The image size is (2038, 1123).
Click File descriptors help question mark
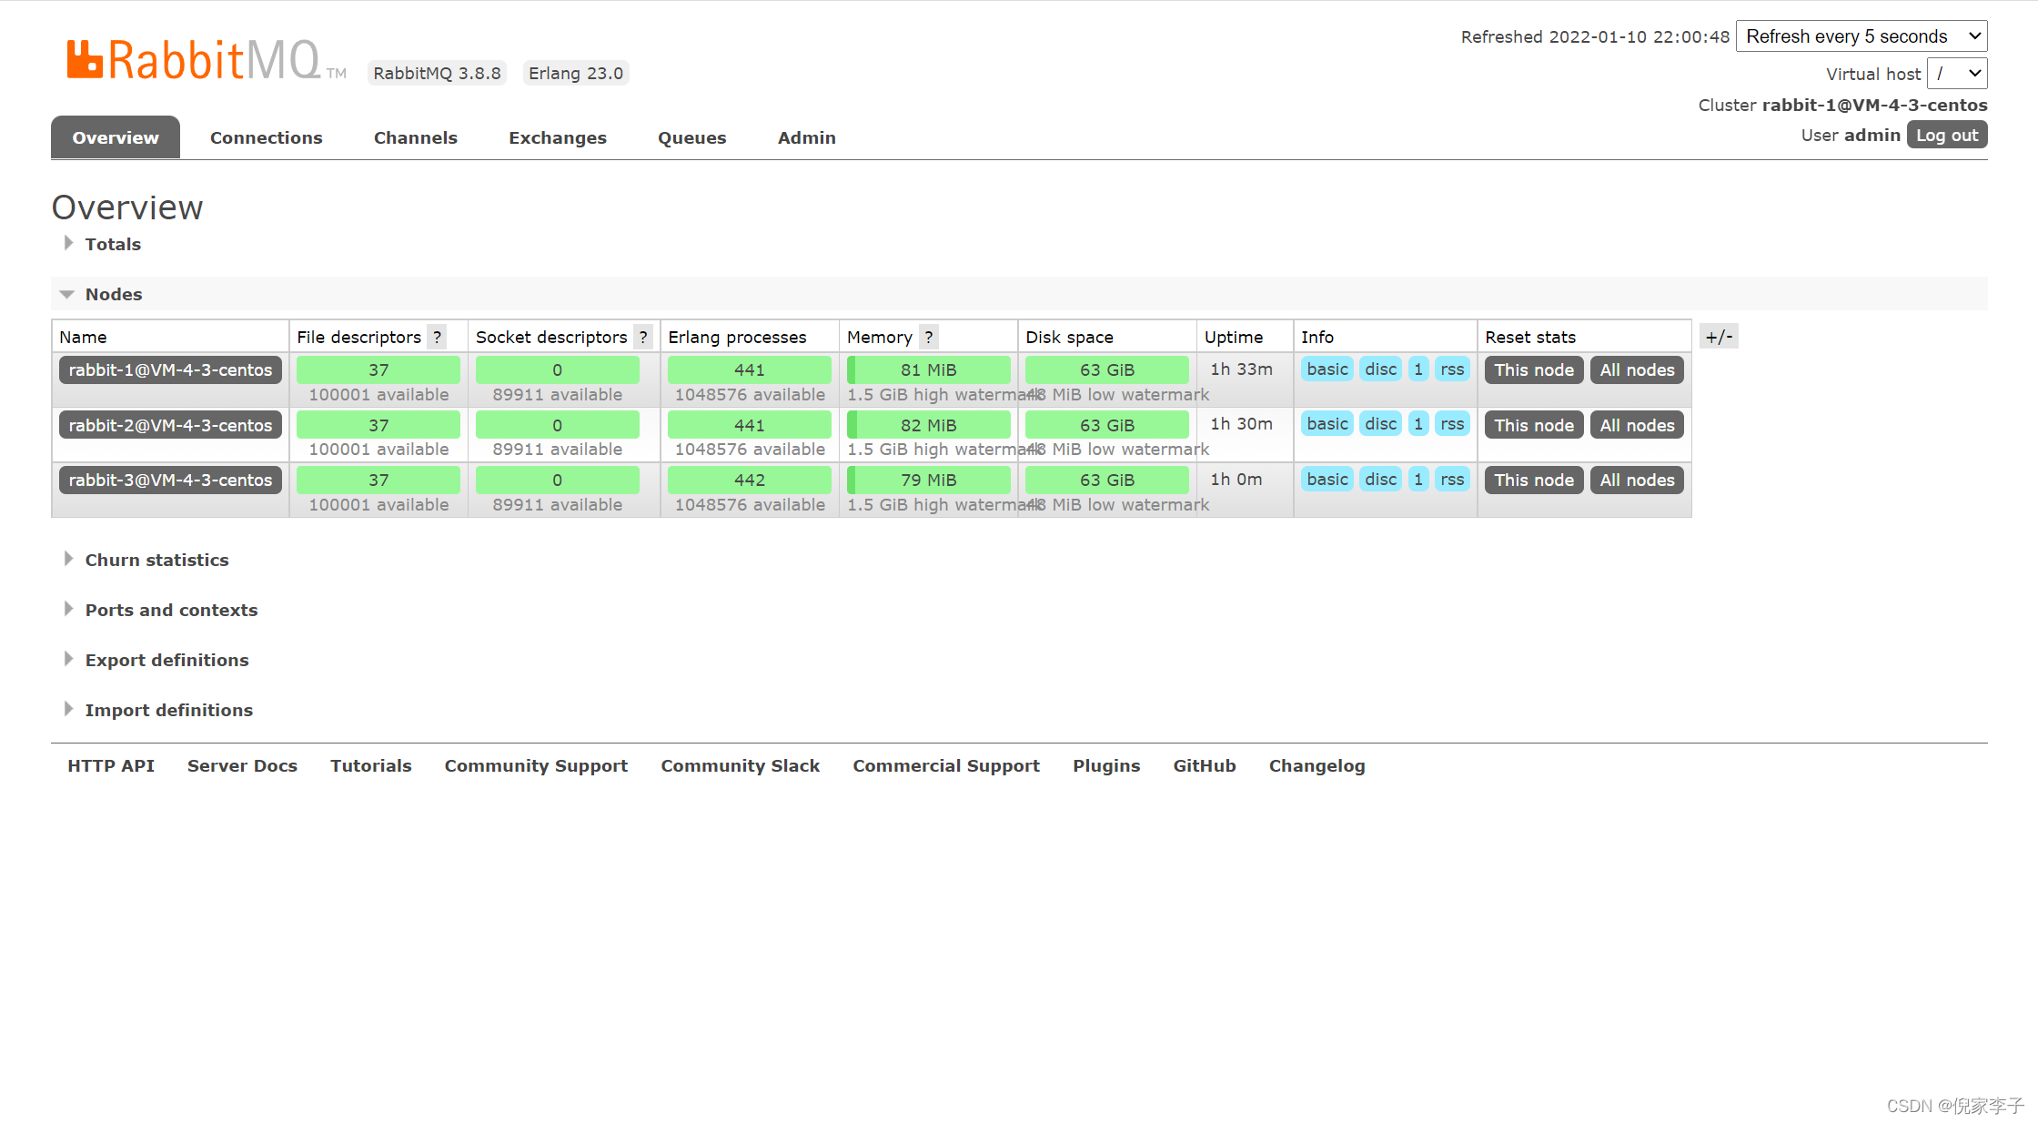[438, 337]
